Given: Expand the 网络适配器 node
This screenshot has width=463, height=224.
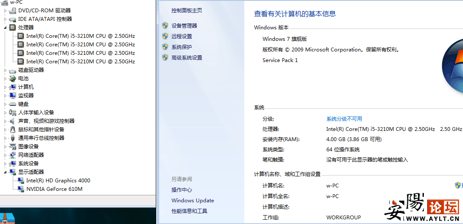Looking at the screenshot, I should (5, 155).
